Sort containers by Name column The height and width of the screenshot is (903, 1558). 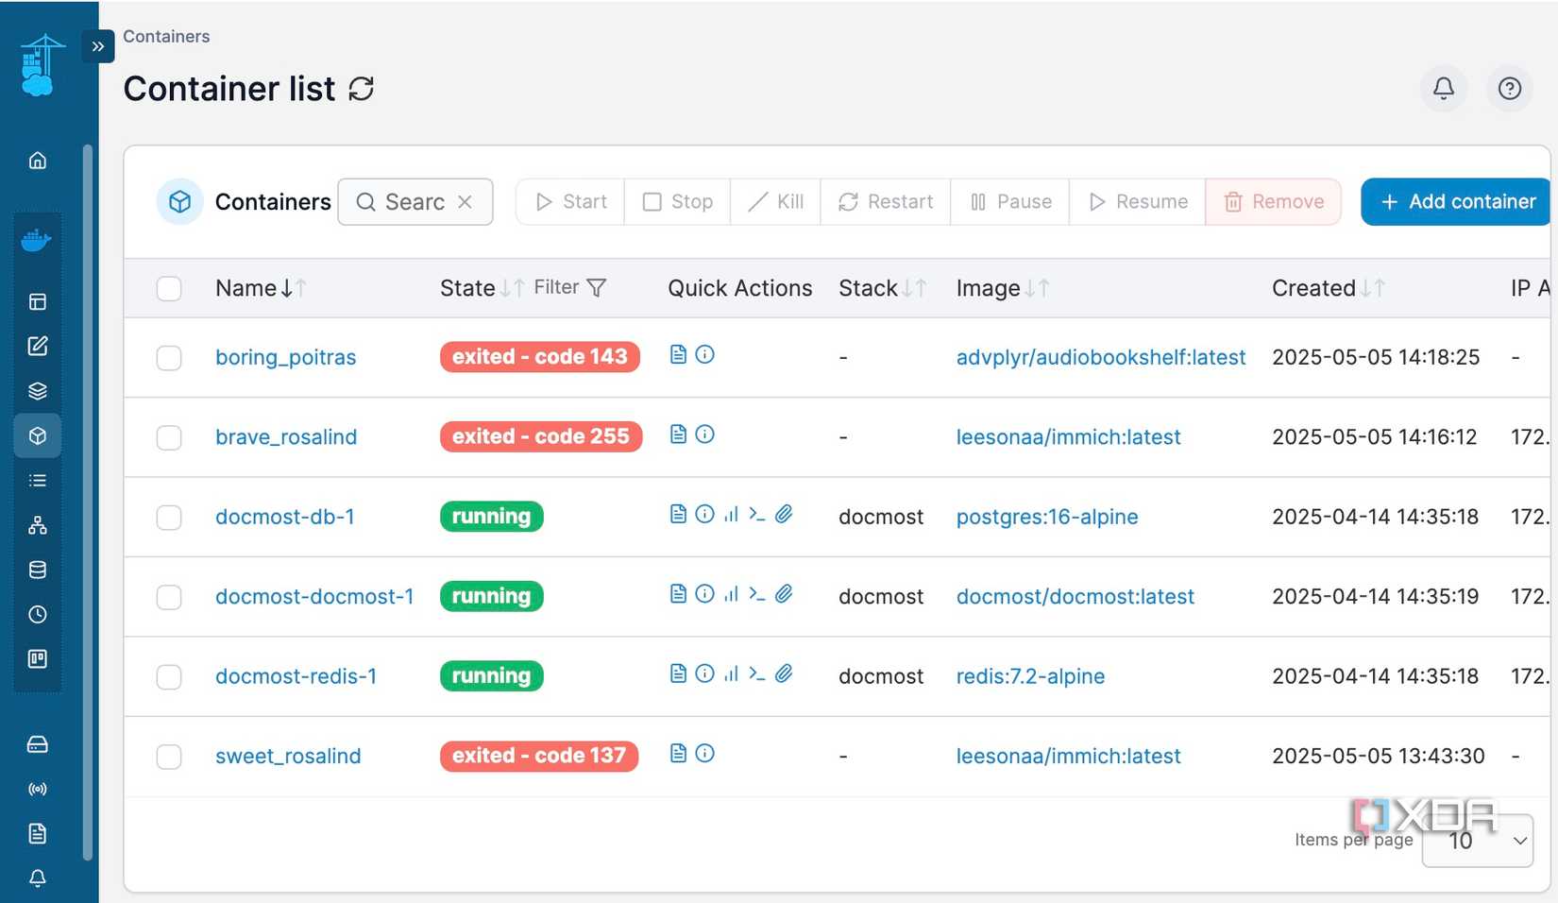click(261, 288)
